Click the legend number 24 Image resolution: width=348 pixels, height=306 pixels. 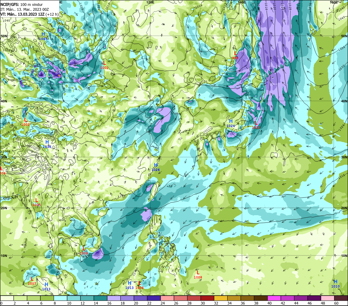pos(163,303)
